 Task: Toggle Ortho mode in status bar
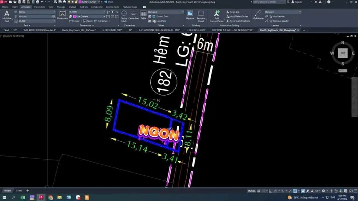(271, 191)
